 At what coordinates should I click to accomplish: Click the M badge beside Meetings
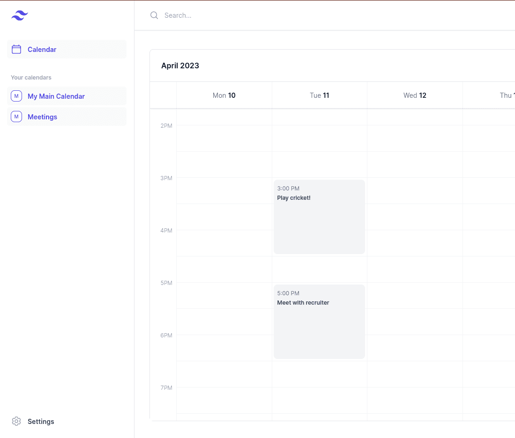16,117
